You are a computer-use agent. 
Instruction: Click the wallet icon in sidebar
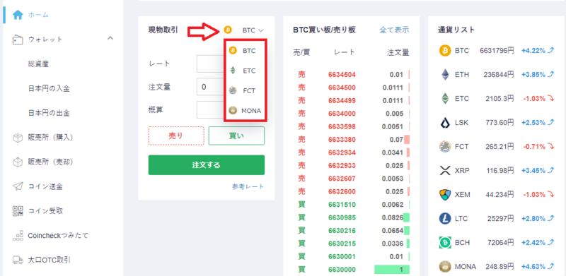(x=18, y=40)
